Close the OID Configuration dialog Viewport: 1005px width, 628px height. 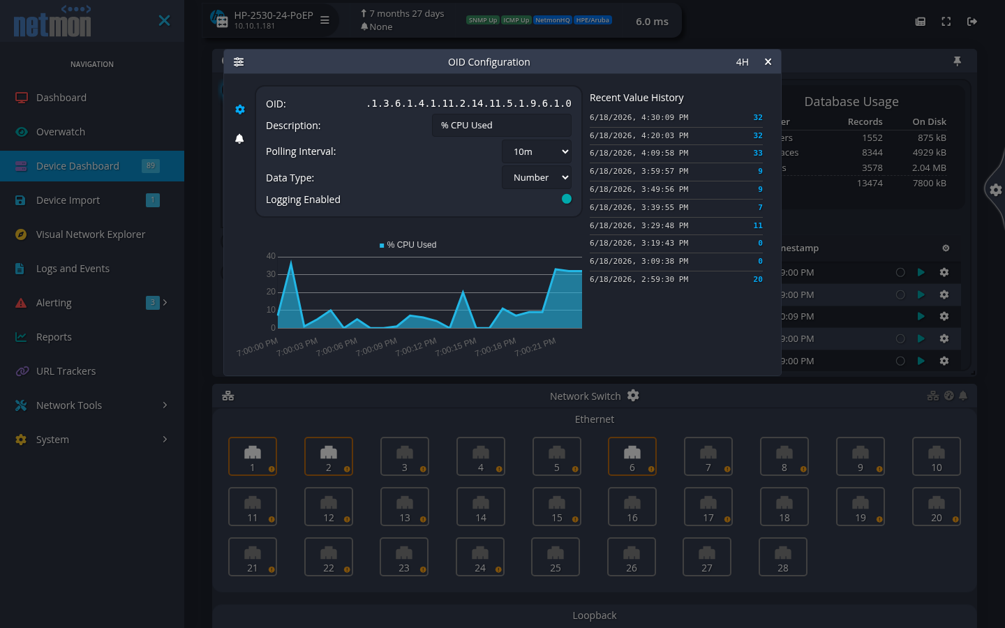[x=768, y=62]
